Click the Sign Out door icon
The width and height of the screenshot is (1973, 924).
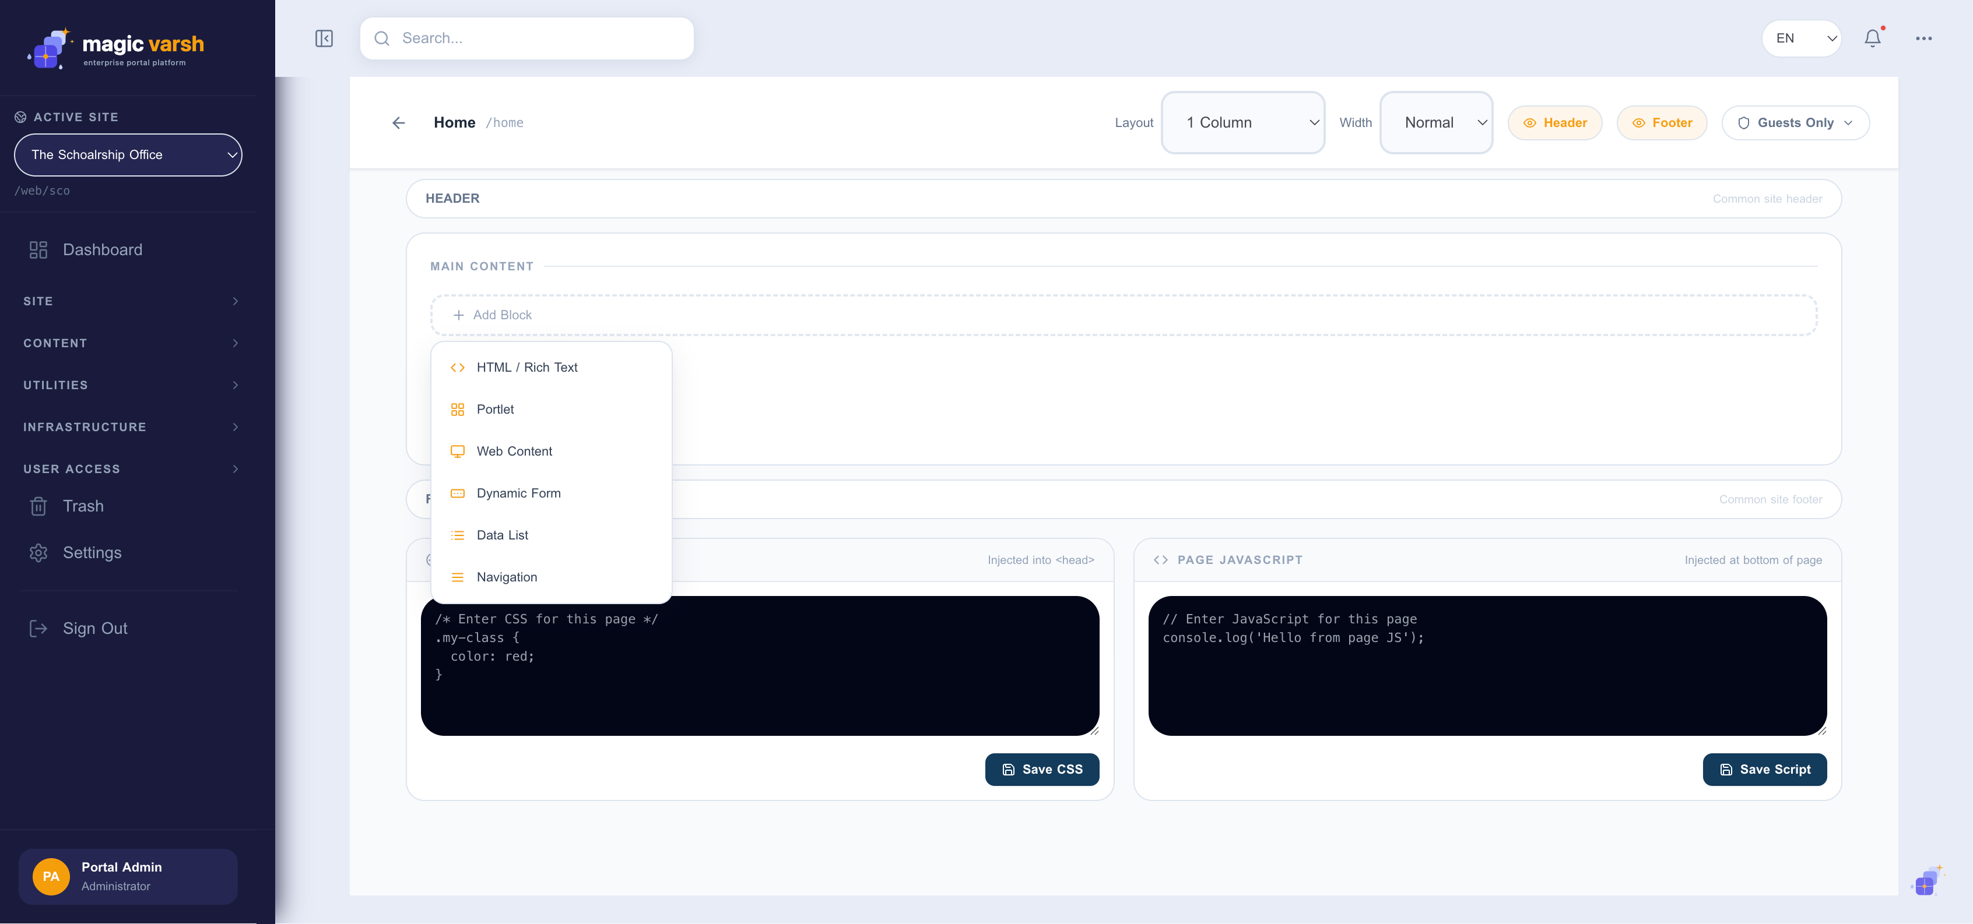click(38, 629)
